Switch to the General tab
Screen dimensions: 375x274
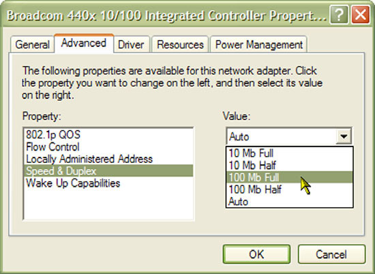tap(32, 45)
